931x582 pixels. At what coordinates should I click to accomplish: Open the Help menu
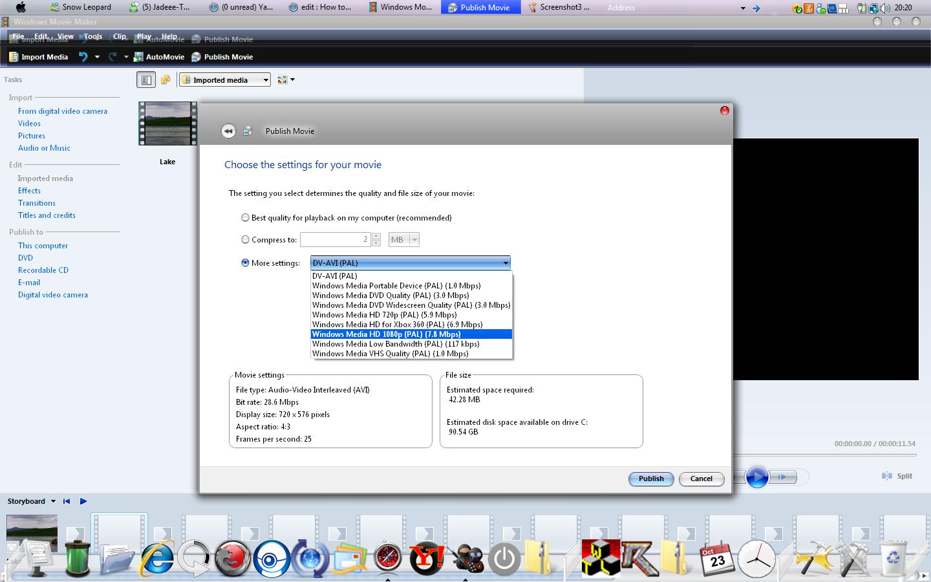click(x=169, y=36)
